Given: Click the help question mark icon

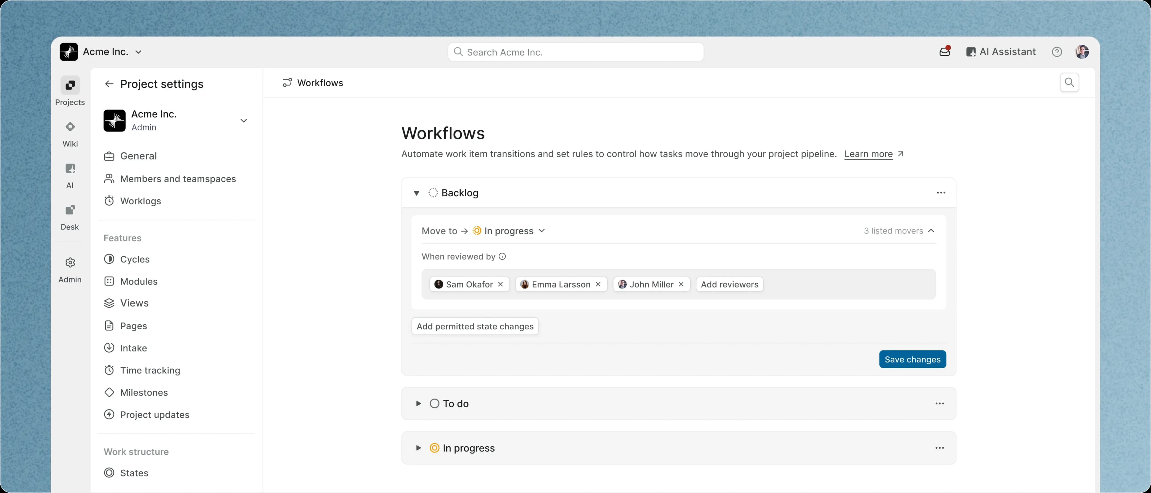Looking at the screenshot, I should pos(1057,52).
